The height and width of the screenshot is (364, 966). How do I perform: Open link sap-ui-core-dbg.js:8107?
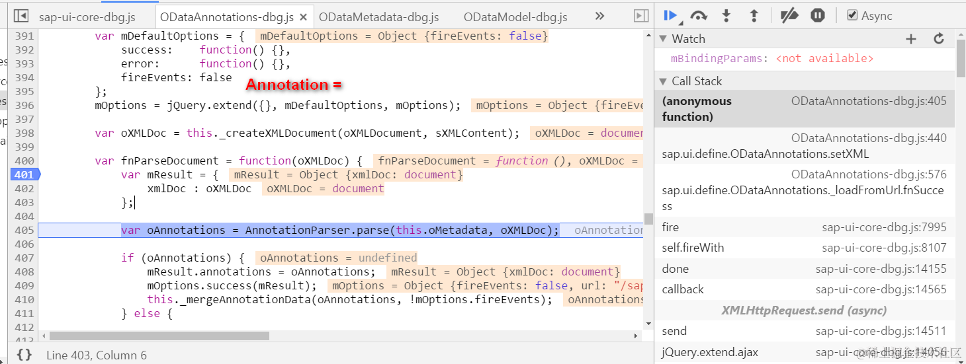click(x=884, y=248)
